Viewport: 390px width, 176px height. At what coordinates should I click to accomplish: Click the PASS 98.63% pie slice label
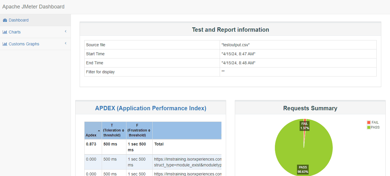(x=303, y=169)
